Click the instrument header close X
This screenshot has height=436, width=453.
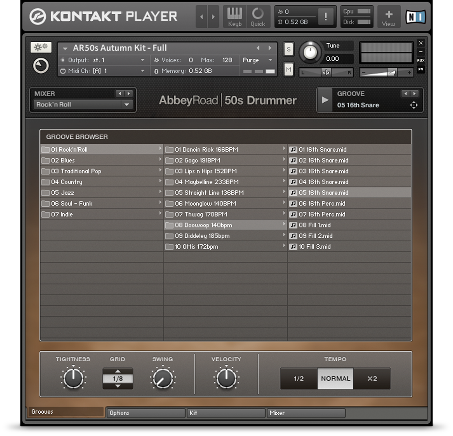[x=421, y=43]
